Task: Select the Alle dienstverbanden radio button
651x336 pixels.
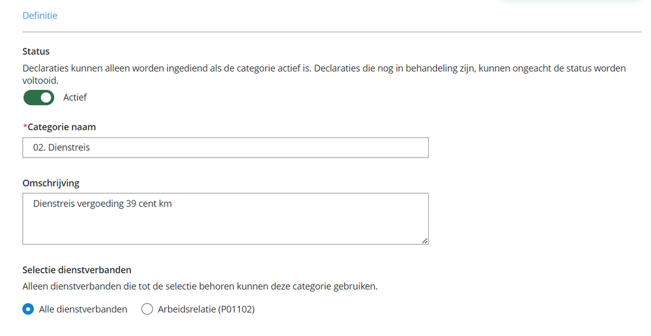Action: [28, 309]
